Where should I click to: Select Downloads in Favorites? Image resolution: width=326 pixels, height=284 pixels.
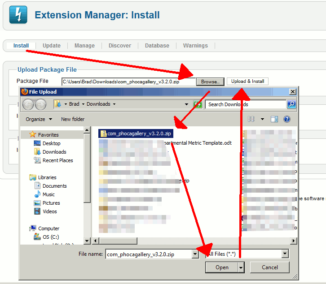coord(54,152)
